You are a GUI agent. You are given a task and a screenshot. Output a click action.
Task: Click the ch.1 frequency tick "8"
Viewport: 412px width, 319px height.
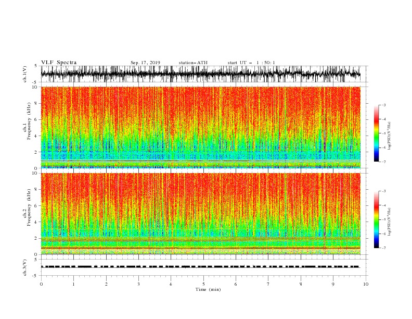click(36, 103)
